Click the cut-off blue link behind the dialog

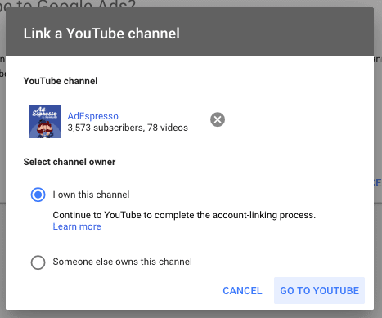point(378,183)
